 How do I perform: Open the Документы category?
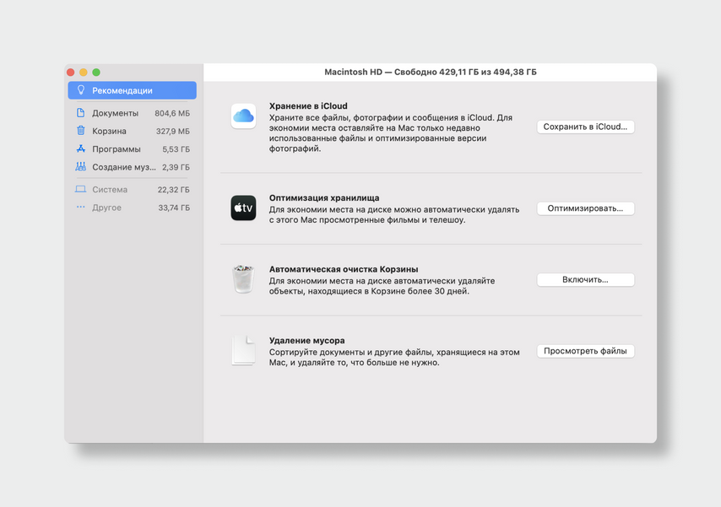point(132,113)
